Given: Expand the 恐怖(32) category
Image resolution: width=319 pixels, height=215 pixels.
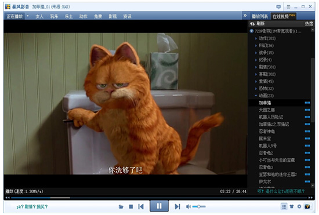Looking at the screenshot, I should pos(256,89).
